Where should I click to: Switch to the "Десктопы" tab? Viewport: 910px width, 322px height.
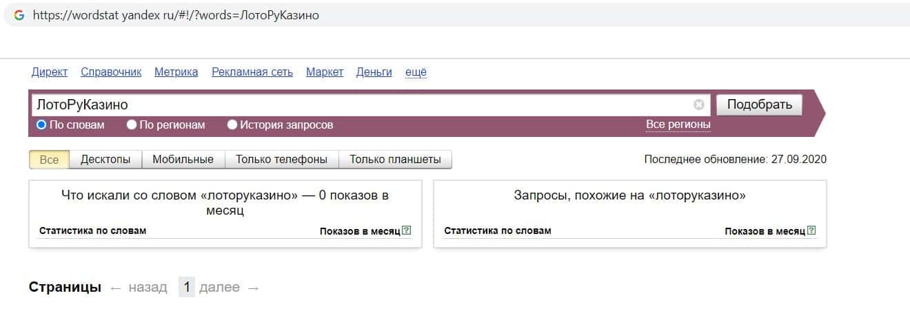pos(105,160)
